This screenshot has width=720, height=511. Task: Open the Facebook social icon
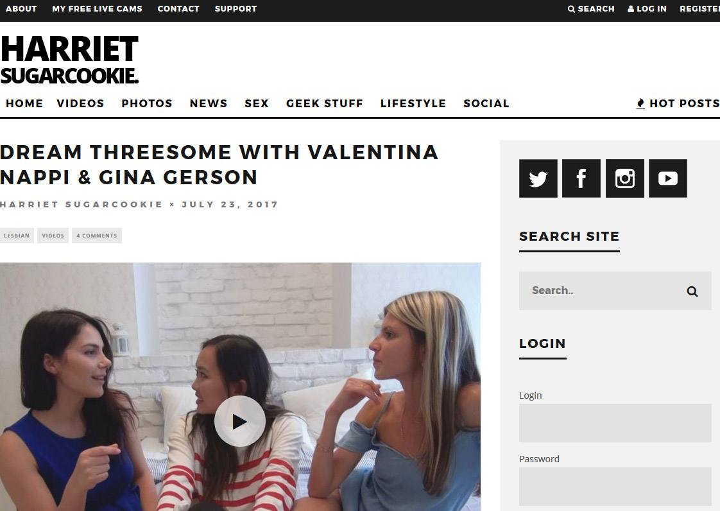coord(581,178)
